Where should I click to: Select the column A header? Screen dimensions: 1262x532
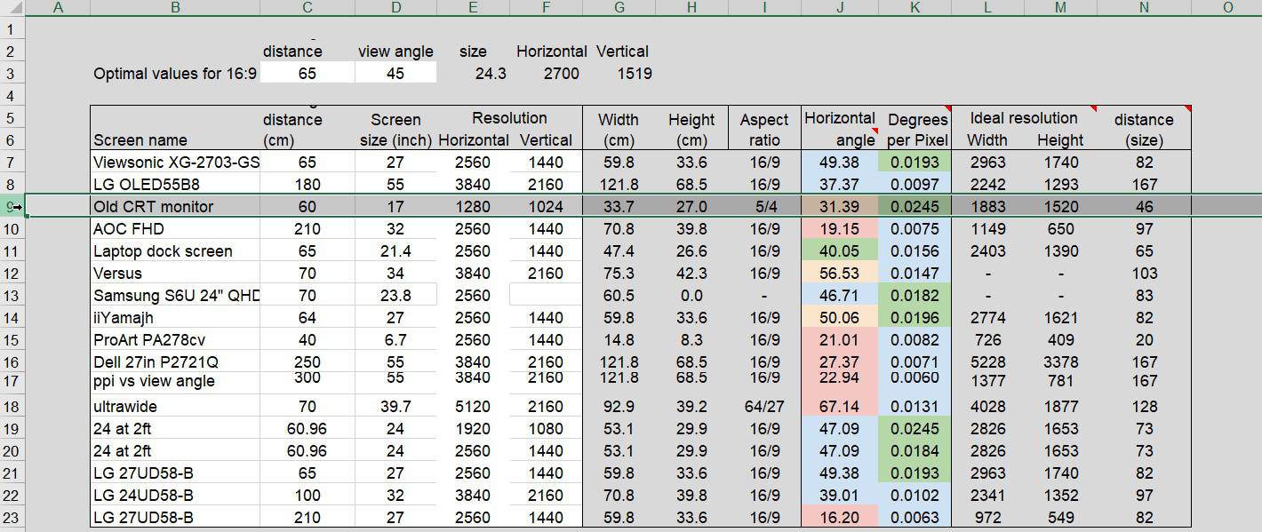58,8
